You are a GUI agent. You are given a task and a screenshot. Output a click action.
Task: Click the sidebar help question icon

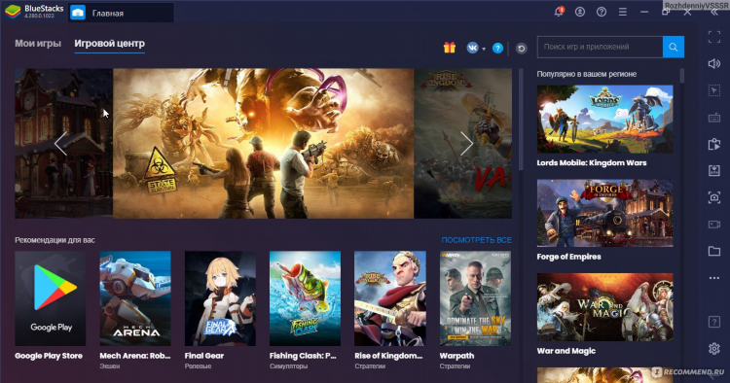point(714,322)
